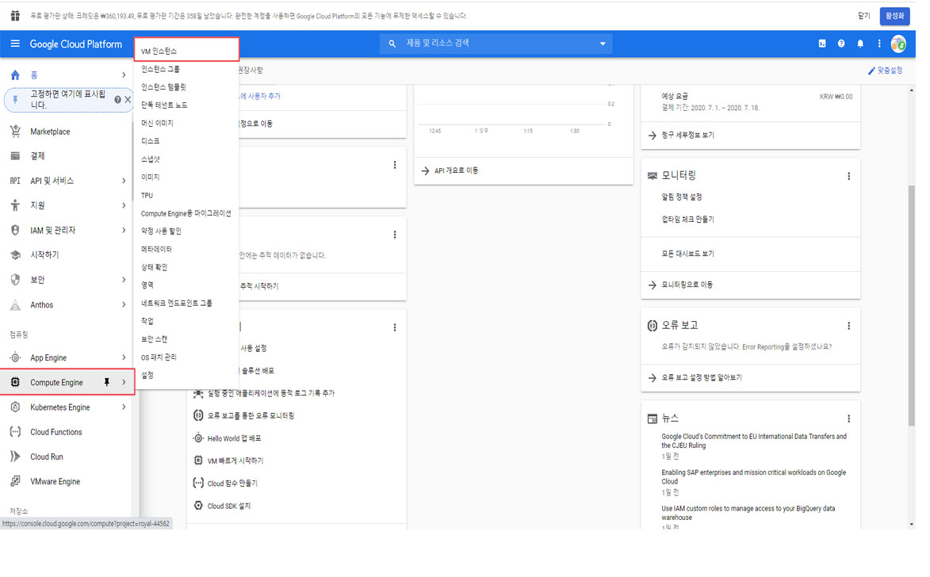Open help for pinned-items hint
The image size is (930, 577).
pyautogui.click(x=117, y=100)
